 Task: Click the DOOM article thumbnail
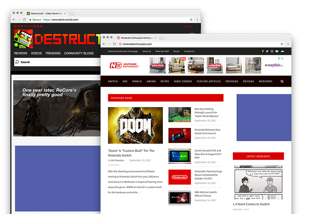coord(135,126)
